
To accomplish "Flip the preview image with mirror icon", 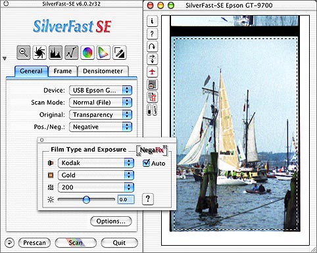I will [152, 59].
